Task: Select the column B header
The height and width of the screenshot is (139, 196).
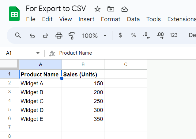Action: (x=83, y=64)
